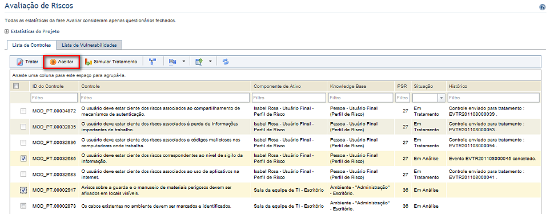Click the Knowledge Base filter field

tap(360, 98)
